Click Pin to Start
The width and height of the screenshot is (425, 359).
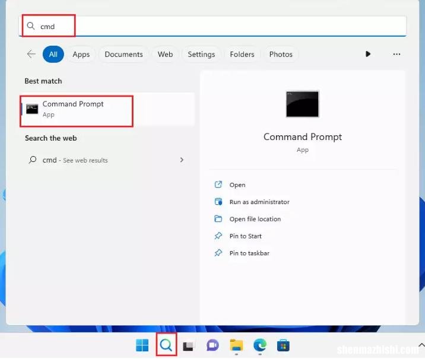click(246, 236)
